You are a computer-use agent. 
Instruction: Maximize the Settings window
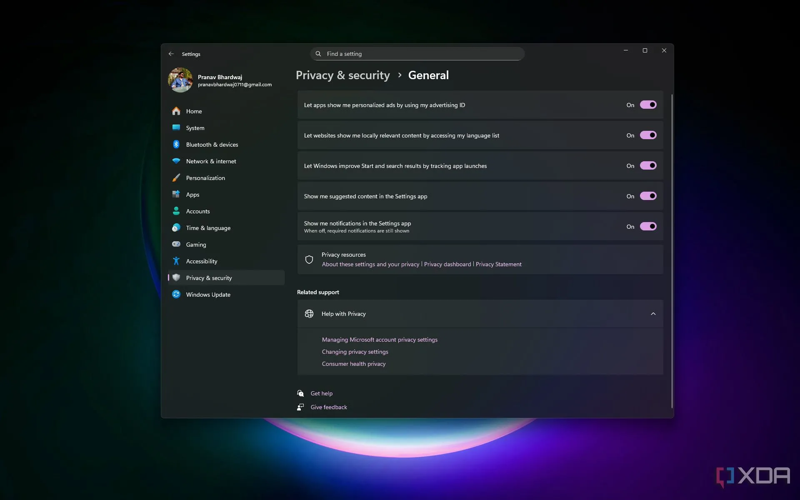(x=645, y=50)
